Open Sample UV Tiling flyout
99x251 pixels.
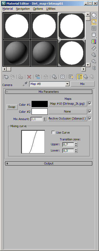(94, 35)
